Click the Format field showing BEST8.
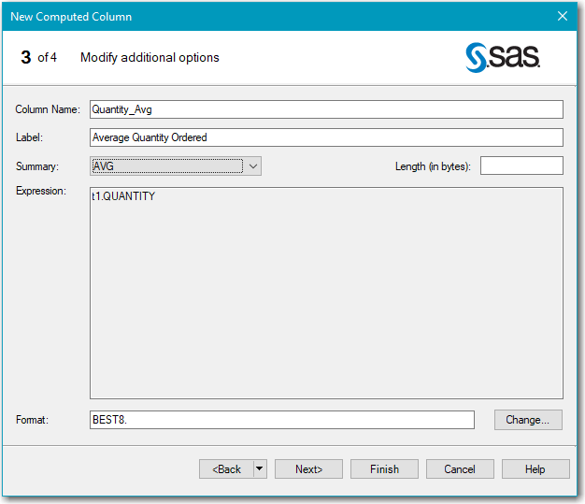Image resolution: width=585 pixels, height=504 pixels. [x=282, y=420]
